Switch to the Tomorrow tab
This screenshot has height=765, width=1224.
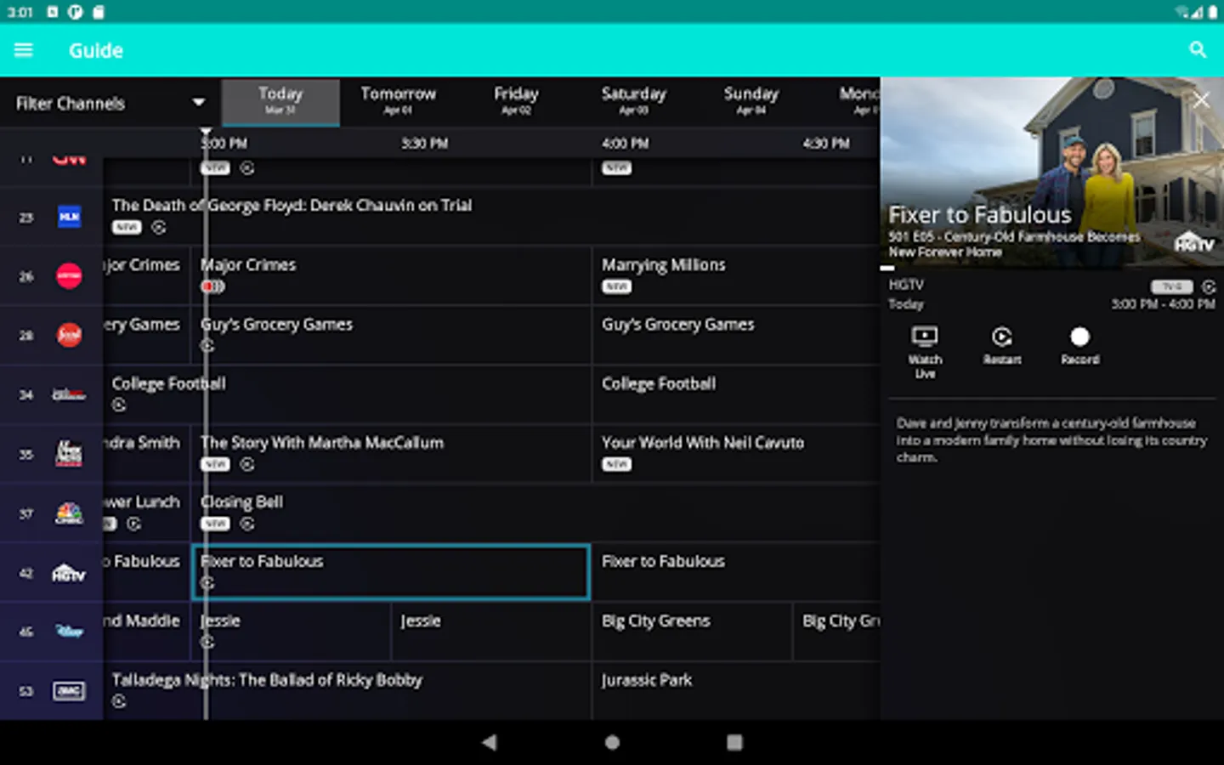point(398,101)
